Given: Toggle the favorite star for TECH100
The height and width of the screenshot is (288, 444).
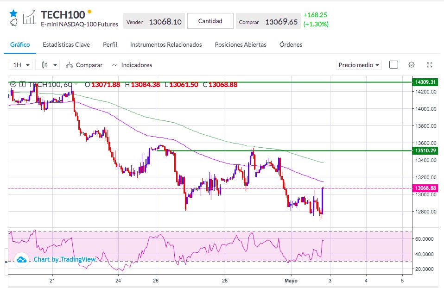Looking at the screenshot, I should (x=13, y=13).
